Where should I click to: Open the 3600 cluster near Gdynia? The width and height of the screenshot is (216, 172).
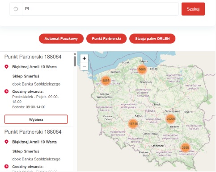pos(142,70)
